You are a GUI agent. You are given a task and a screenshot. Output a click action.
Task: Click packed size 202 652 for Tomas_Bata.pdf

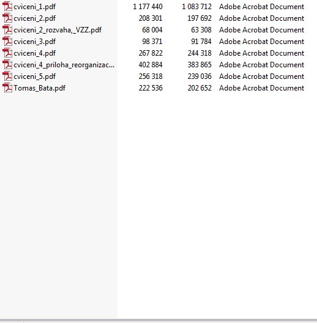pos(200,88)
